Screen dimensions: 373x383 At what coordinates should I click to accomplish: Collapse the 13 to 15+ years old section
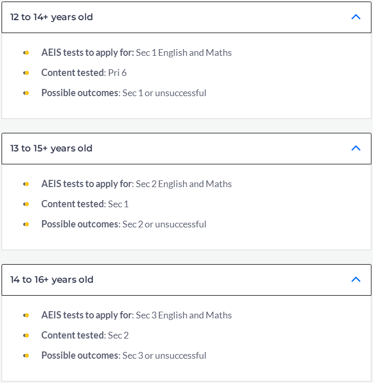186,148
